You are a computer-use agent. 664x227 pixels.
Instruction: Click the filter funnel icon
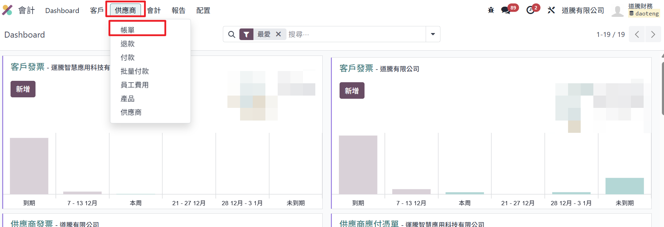pos(246,34)
